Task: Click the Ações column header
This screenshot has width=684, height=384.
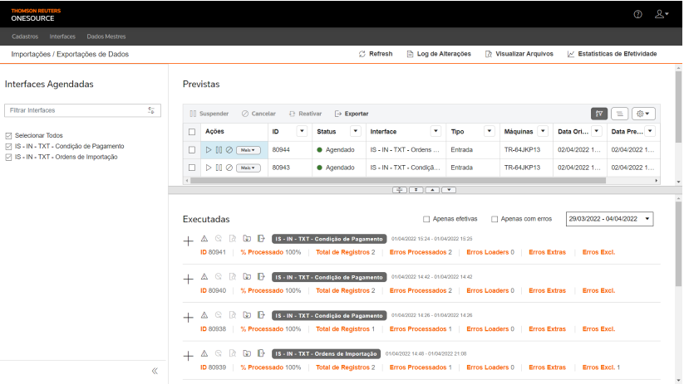Action: point(234,132)
